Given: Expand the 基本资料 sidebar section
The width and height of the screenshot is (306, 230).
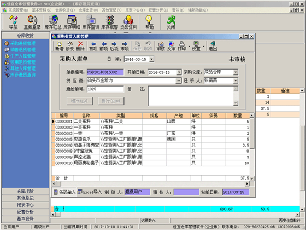Looking at the screenshot, I should pos(25,219).
